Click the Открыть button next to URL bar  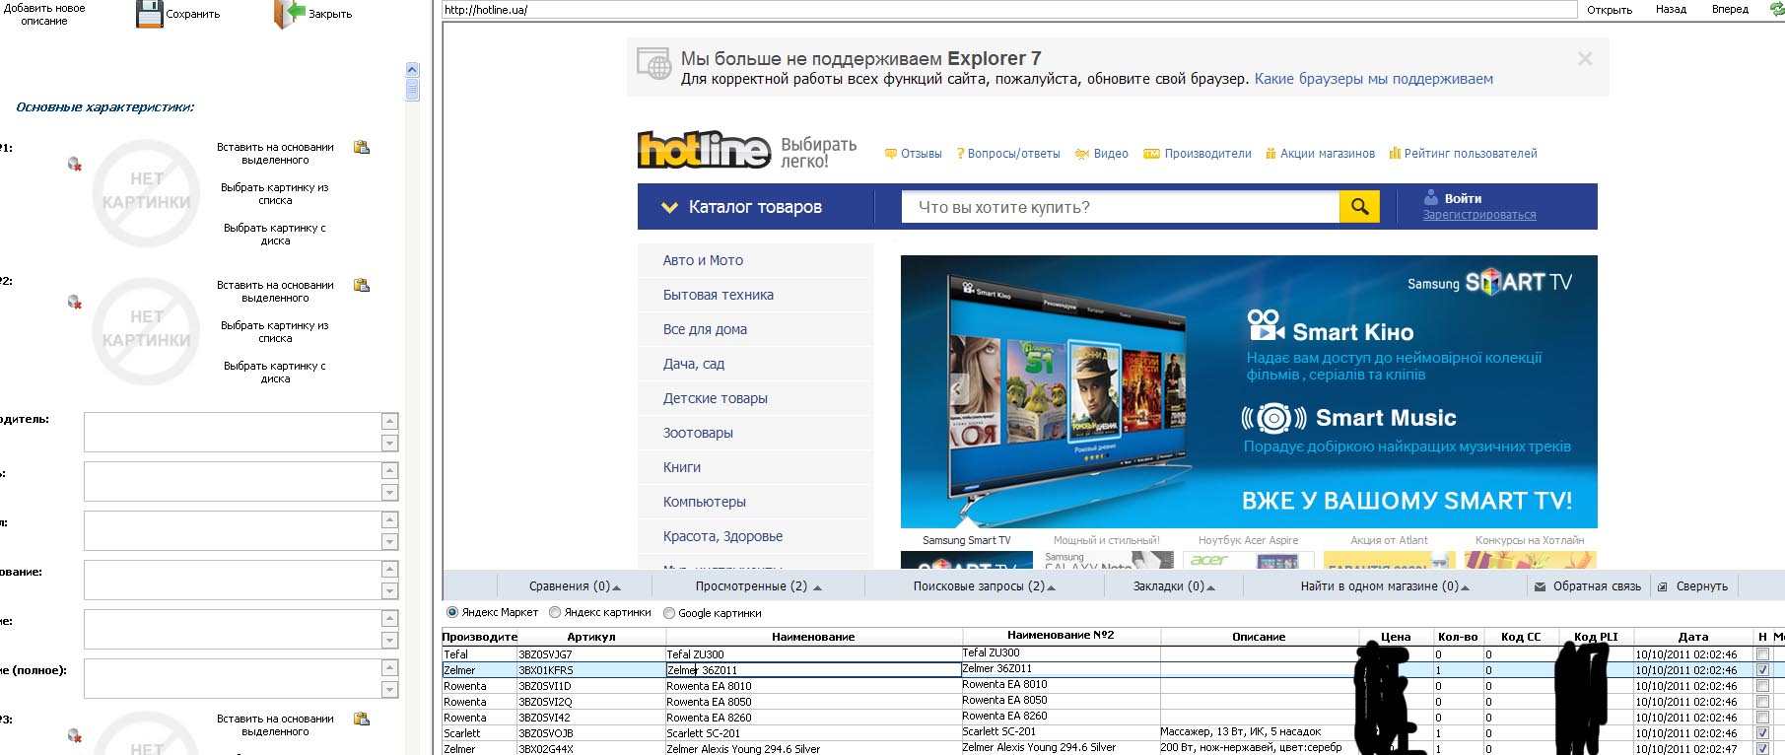click(x=1610, y=10)
